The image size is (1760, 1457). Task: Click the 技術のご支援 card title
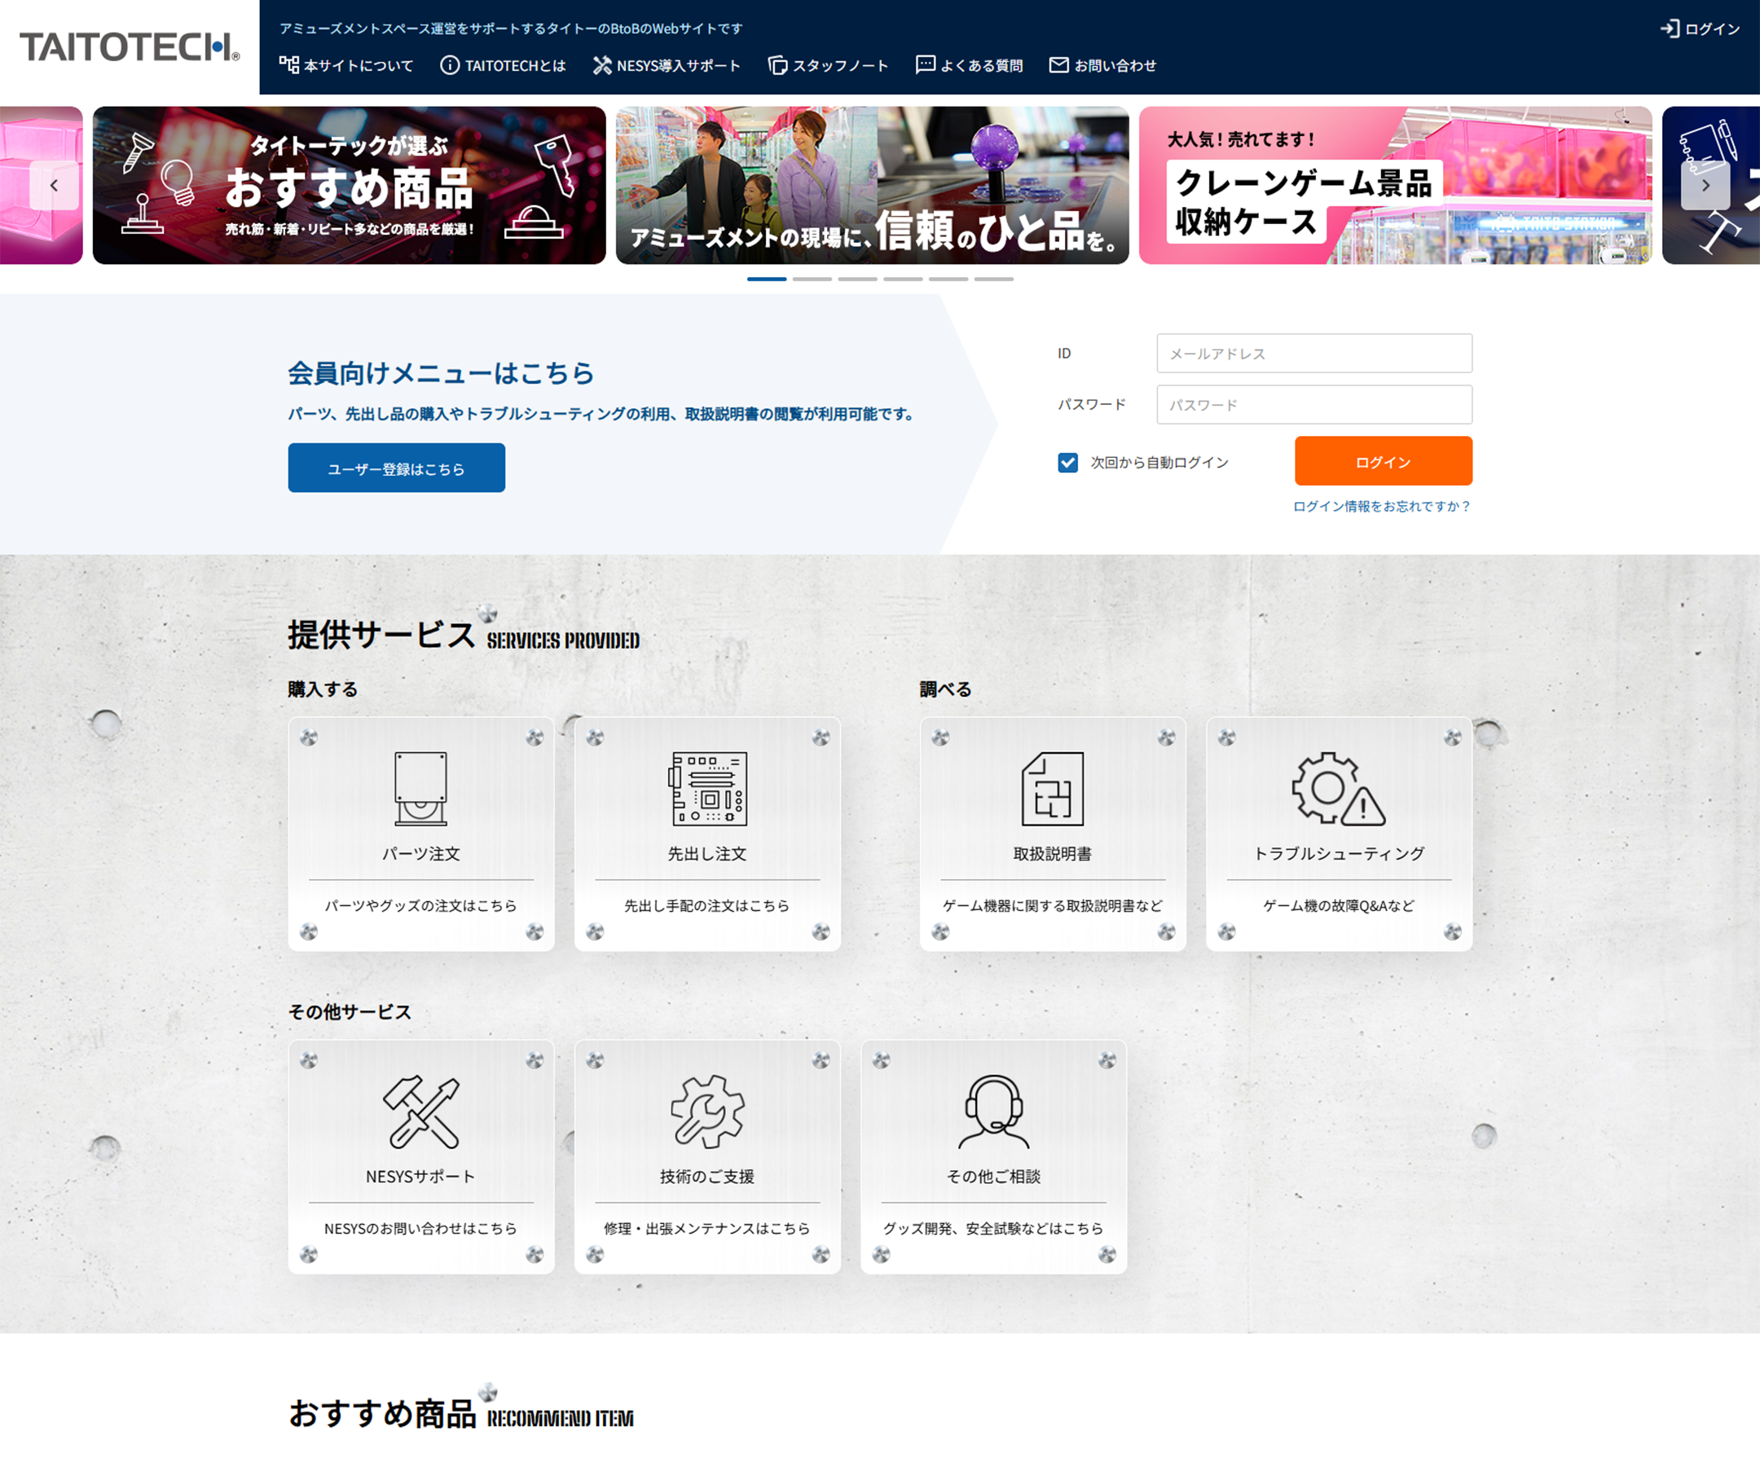707,1176
